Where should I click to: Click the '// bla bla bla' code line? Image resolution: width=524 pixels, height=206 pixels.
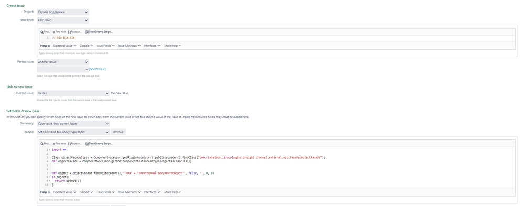63,38
